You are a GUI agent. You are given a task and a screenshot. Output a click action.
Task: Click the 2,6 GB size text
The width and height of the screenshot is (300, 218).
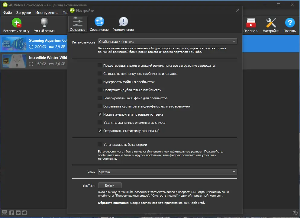pos(60,64)
